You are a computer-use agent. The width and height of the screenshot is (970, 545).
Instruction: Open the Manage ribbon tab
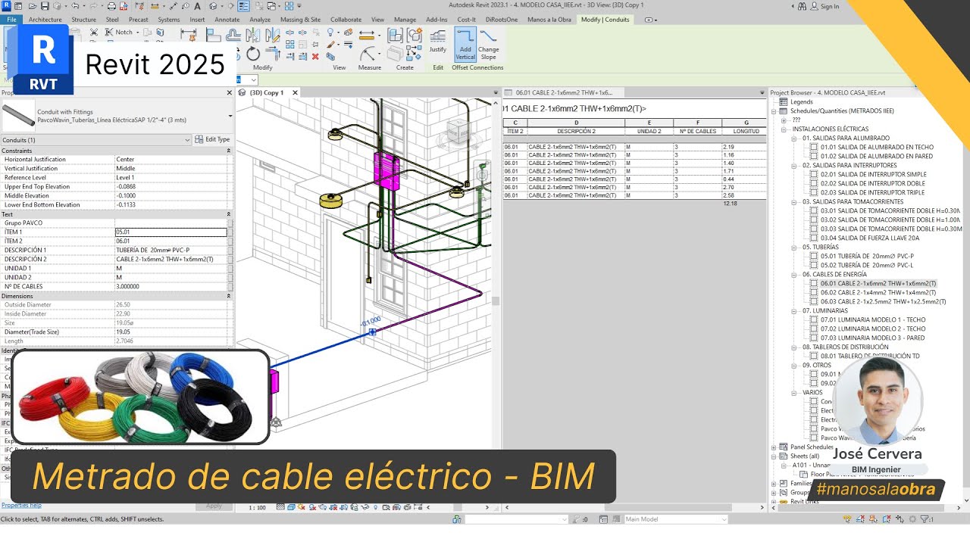pos(405,19)
